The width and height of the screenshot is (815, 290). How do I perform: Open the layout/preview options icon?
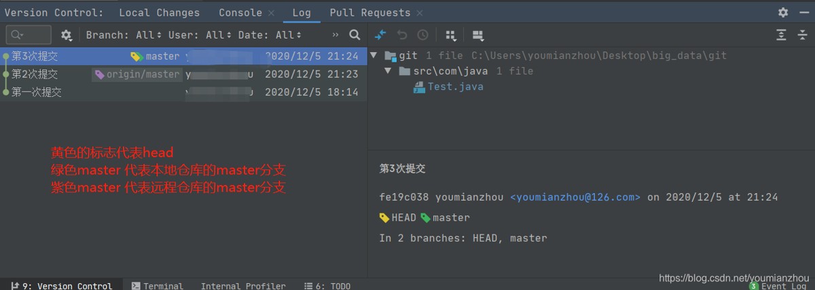coord(477,35)
